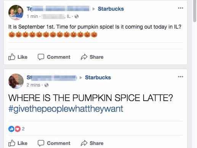The image size is (197, 148).
Task: Click the Comment speech bubble under latte post
Action: point(41,143)
